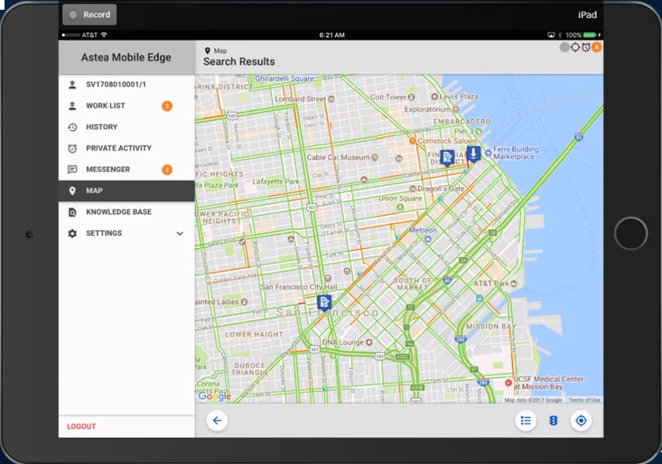Center map on current location button
The height and width of the screenshot is (464, 662).
coord(581,420)
